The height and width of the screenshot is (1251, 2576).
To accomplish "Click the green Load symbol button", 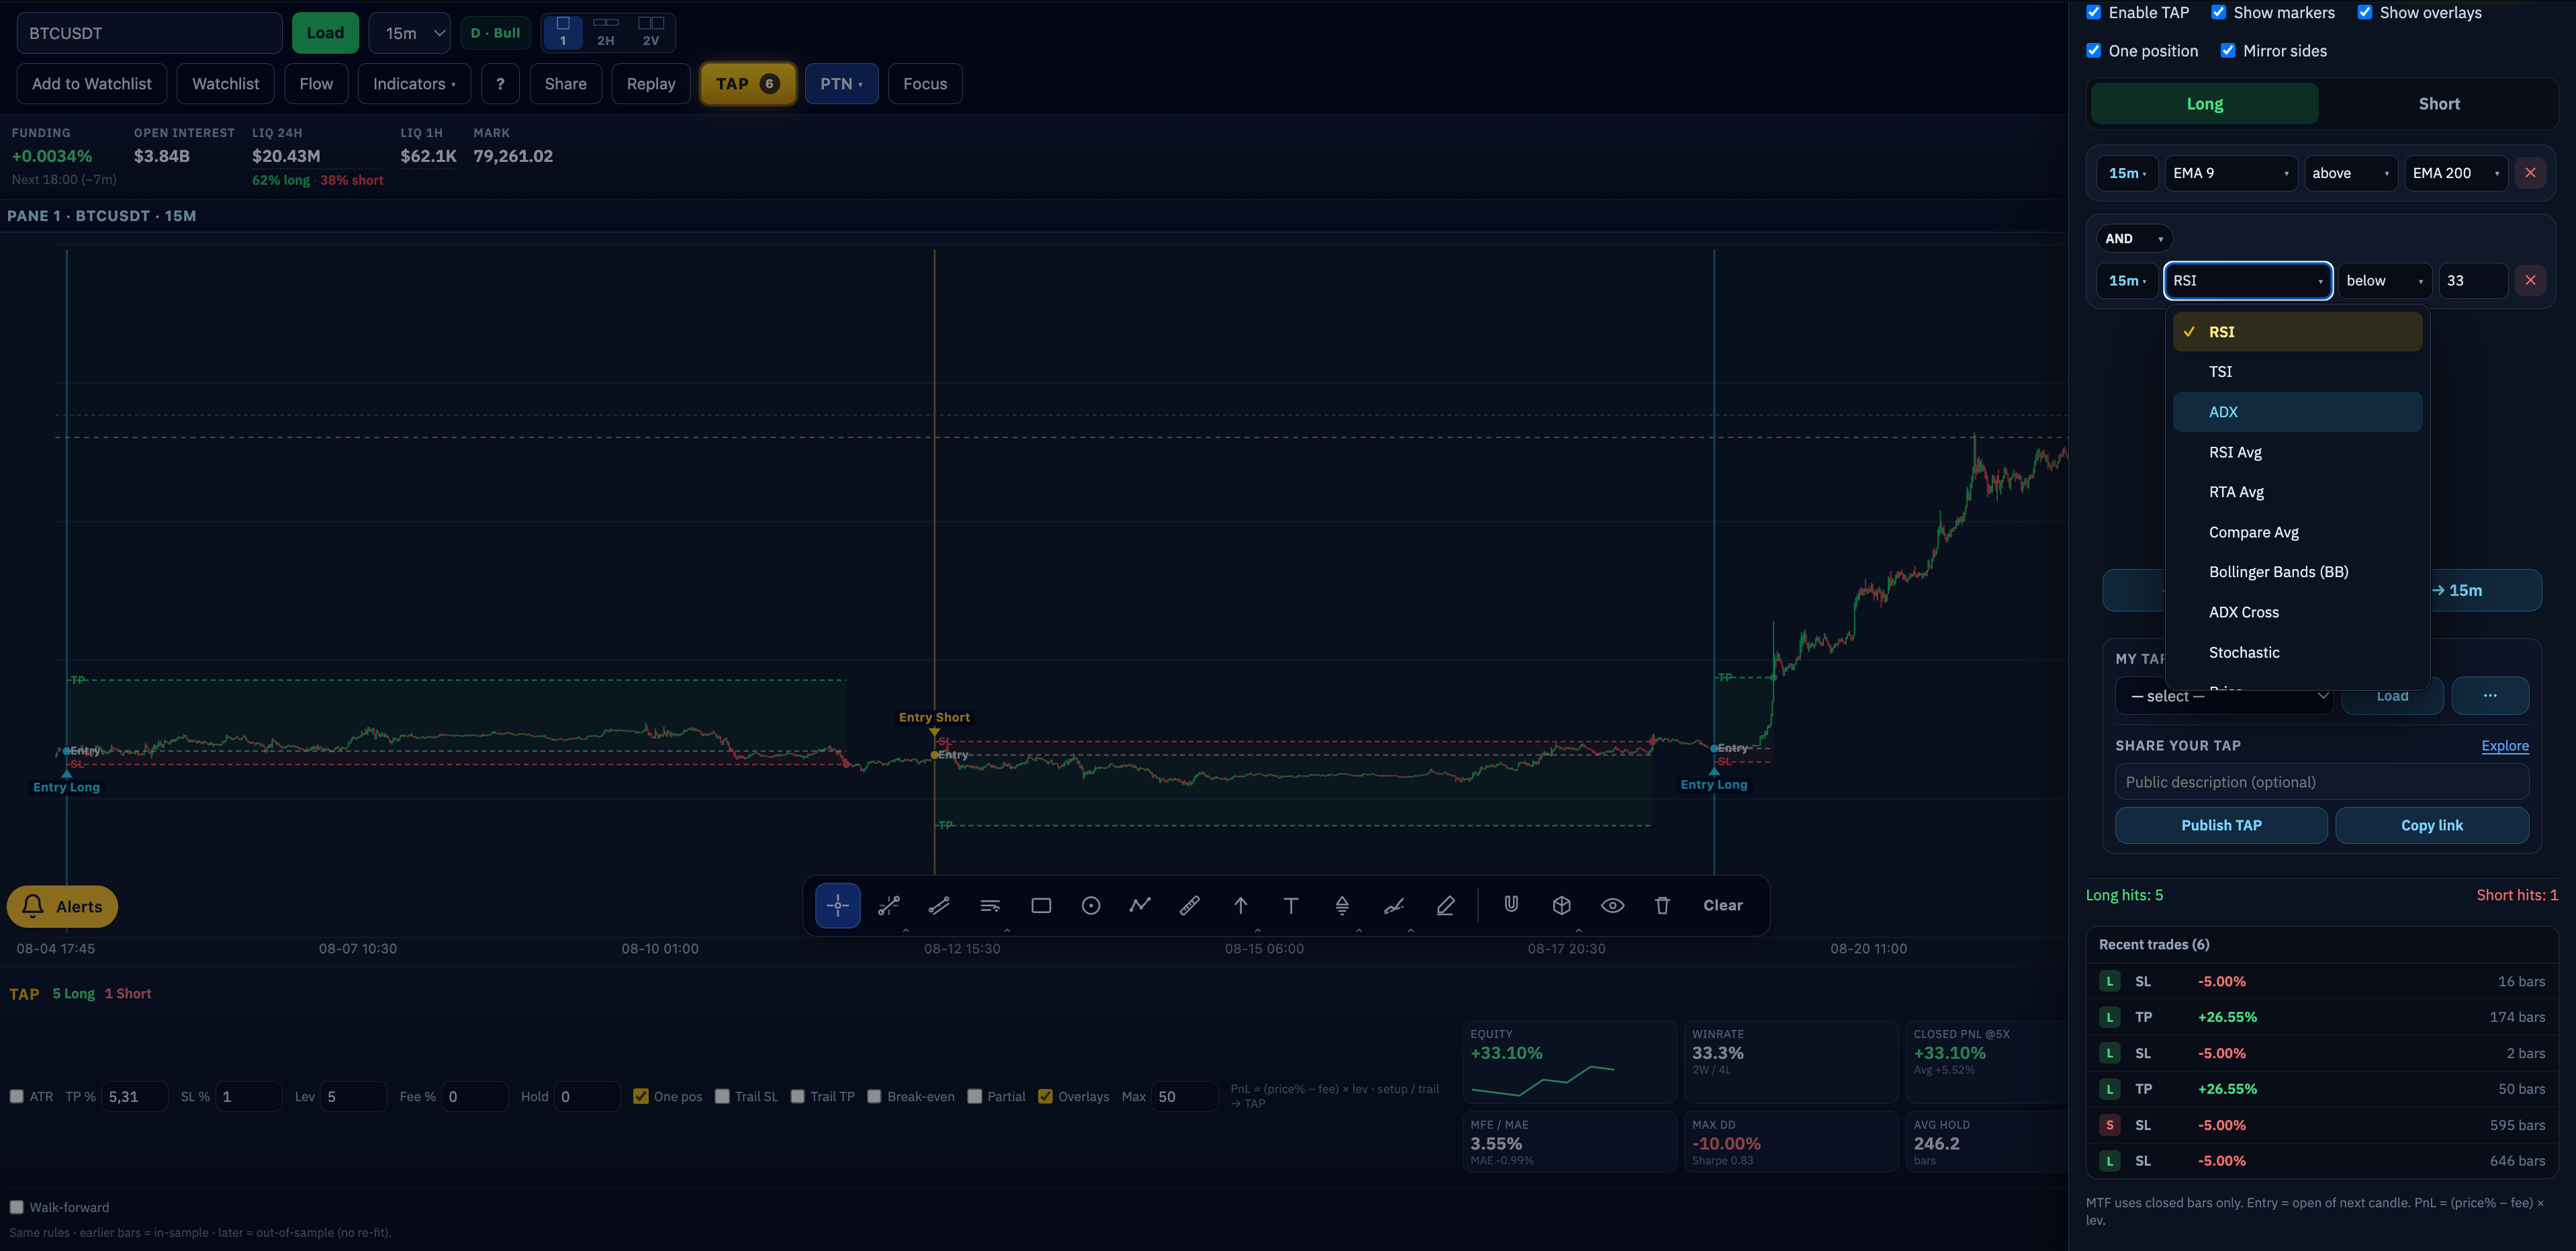I will (325, 33).
